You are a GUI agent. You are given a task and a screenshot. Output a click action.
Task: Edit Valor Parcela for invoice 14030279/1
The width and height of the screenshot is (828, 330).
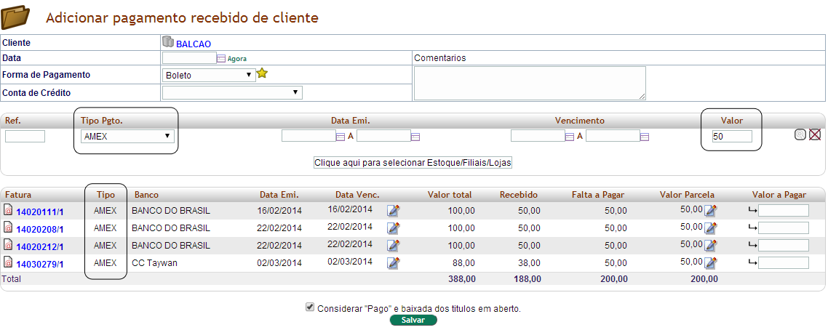tap(711, 263)
